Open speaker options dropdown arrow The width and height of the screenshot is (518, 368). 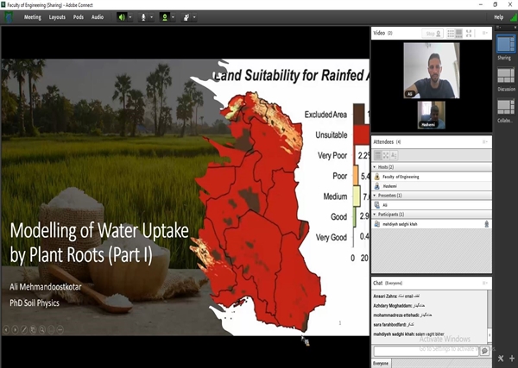pos(130,17)
